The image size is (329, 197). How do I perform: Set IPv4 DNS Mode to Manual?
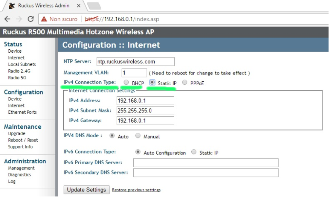138,136
